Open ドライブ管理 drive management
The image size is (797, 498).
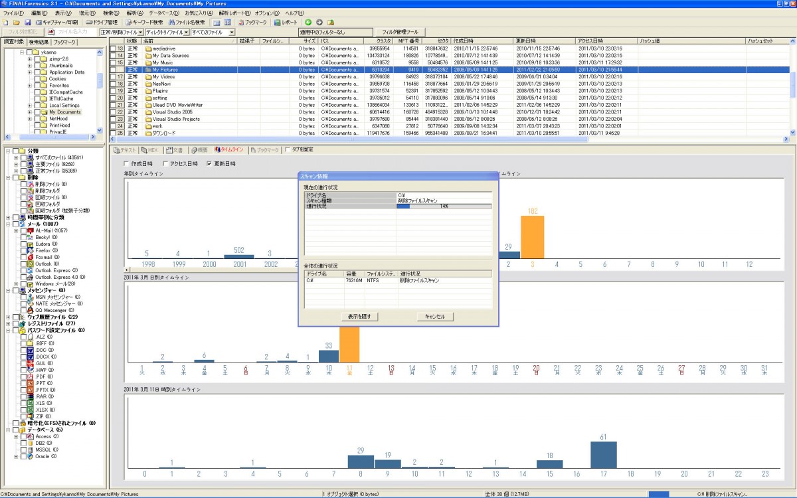coord(102,23)
